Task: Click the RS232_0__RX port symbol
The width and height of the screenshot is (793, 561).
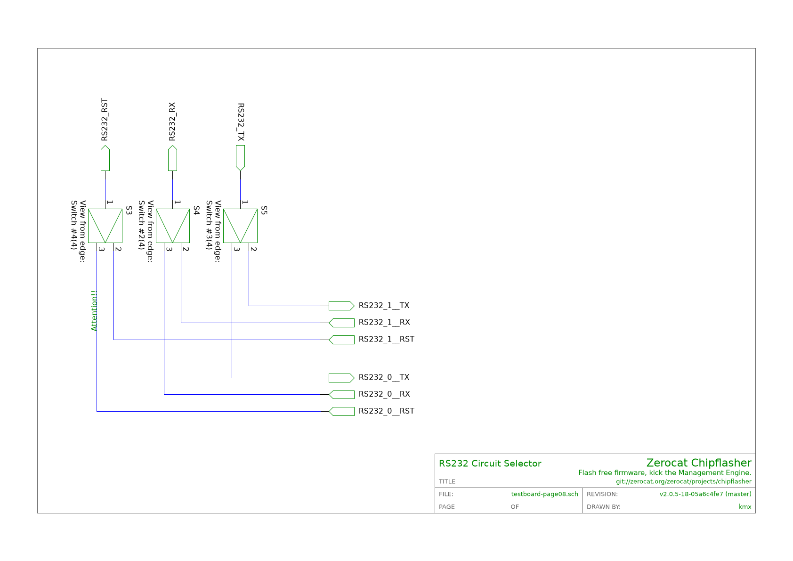Action: coord(341,395)
